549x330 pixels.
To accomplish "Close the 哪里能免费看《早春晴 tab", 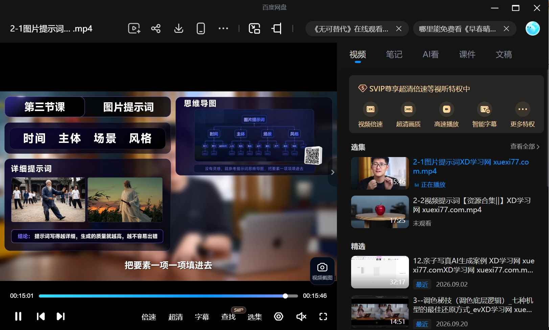I will point(506,29).
